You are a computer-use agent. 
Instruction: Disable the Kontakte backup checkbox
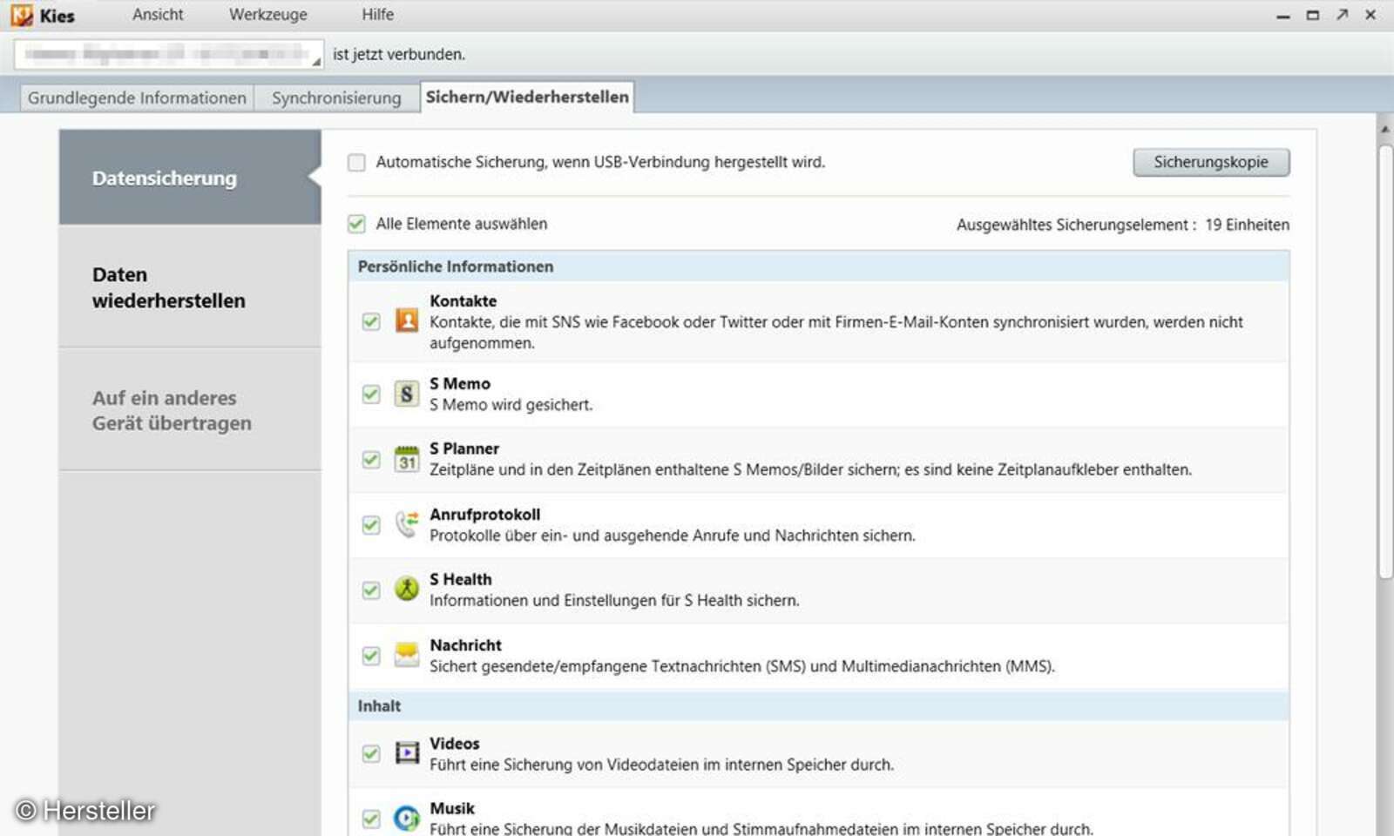(370, 321)
